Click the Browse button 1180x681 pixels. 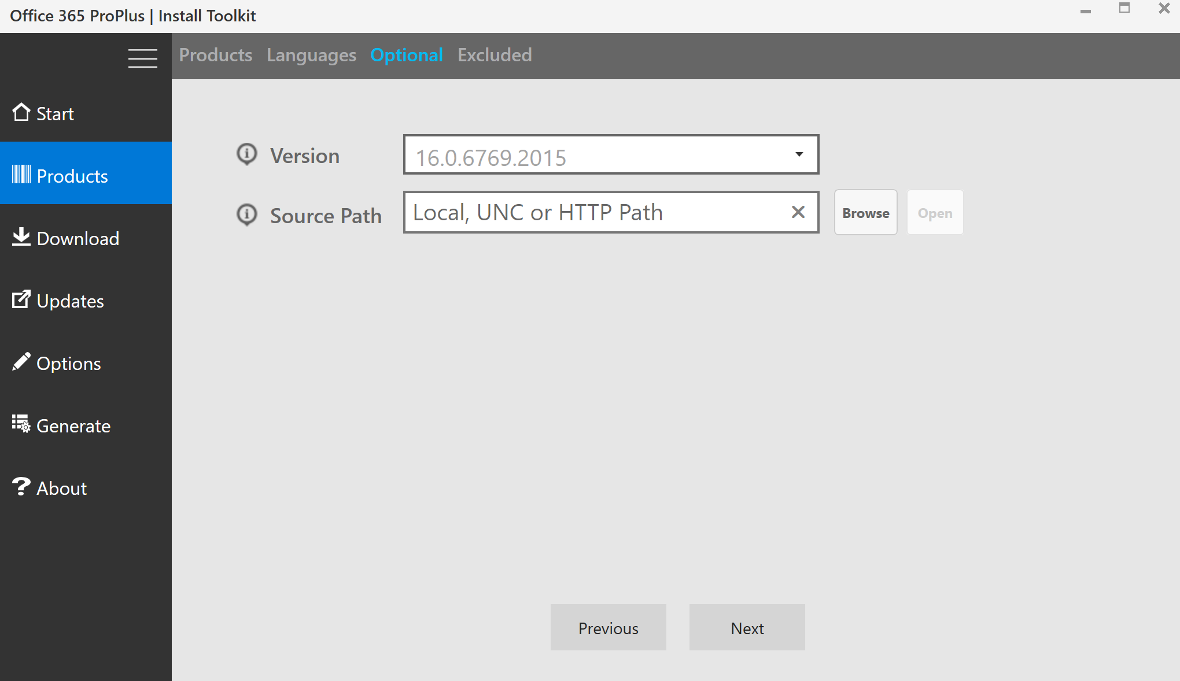[865, 213]
